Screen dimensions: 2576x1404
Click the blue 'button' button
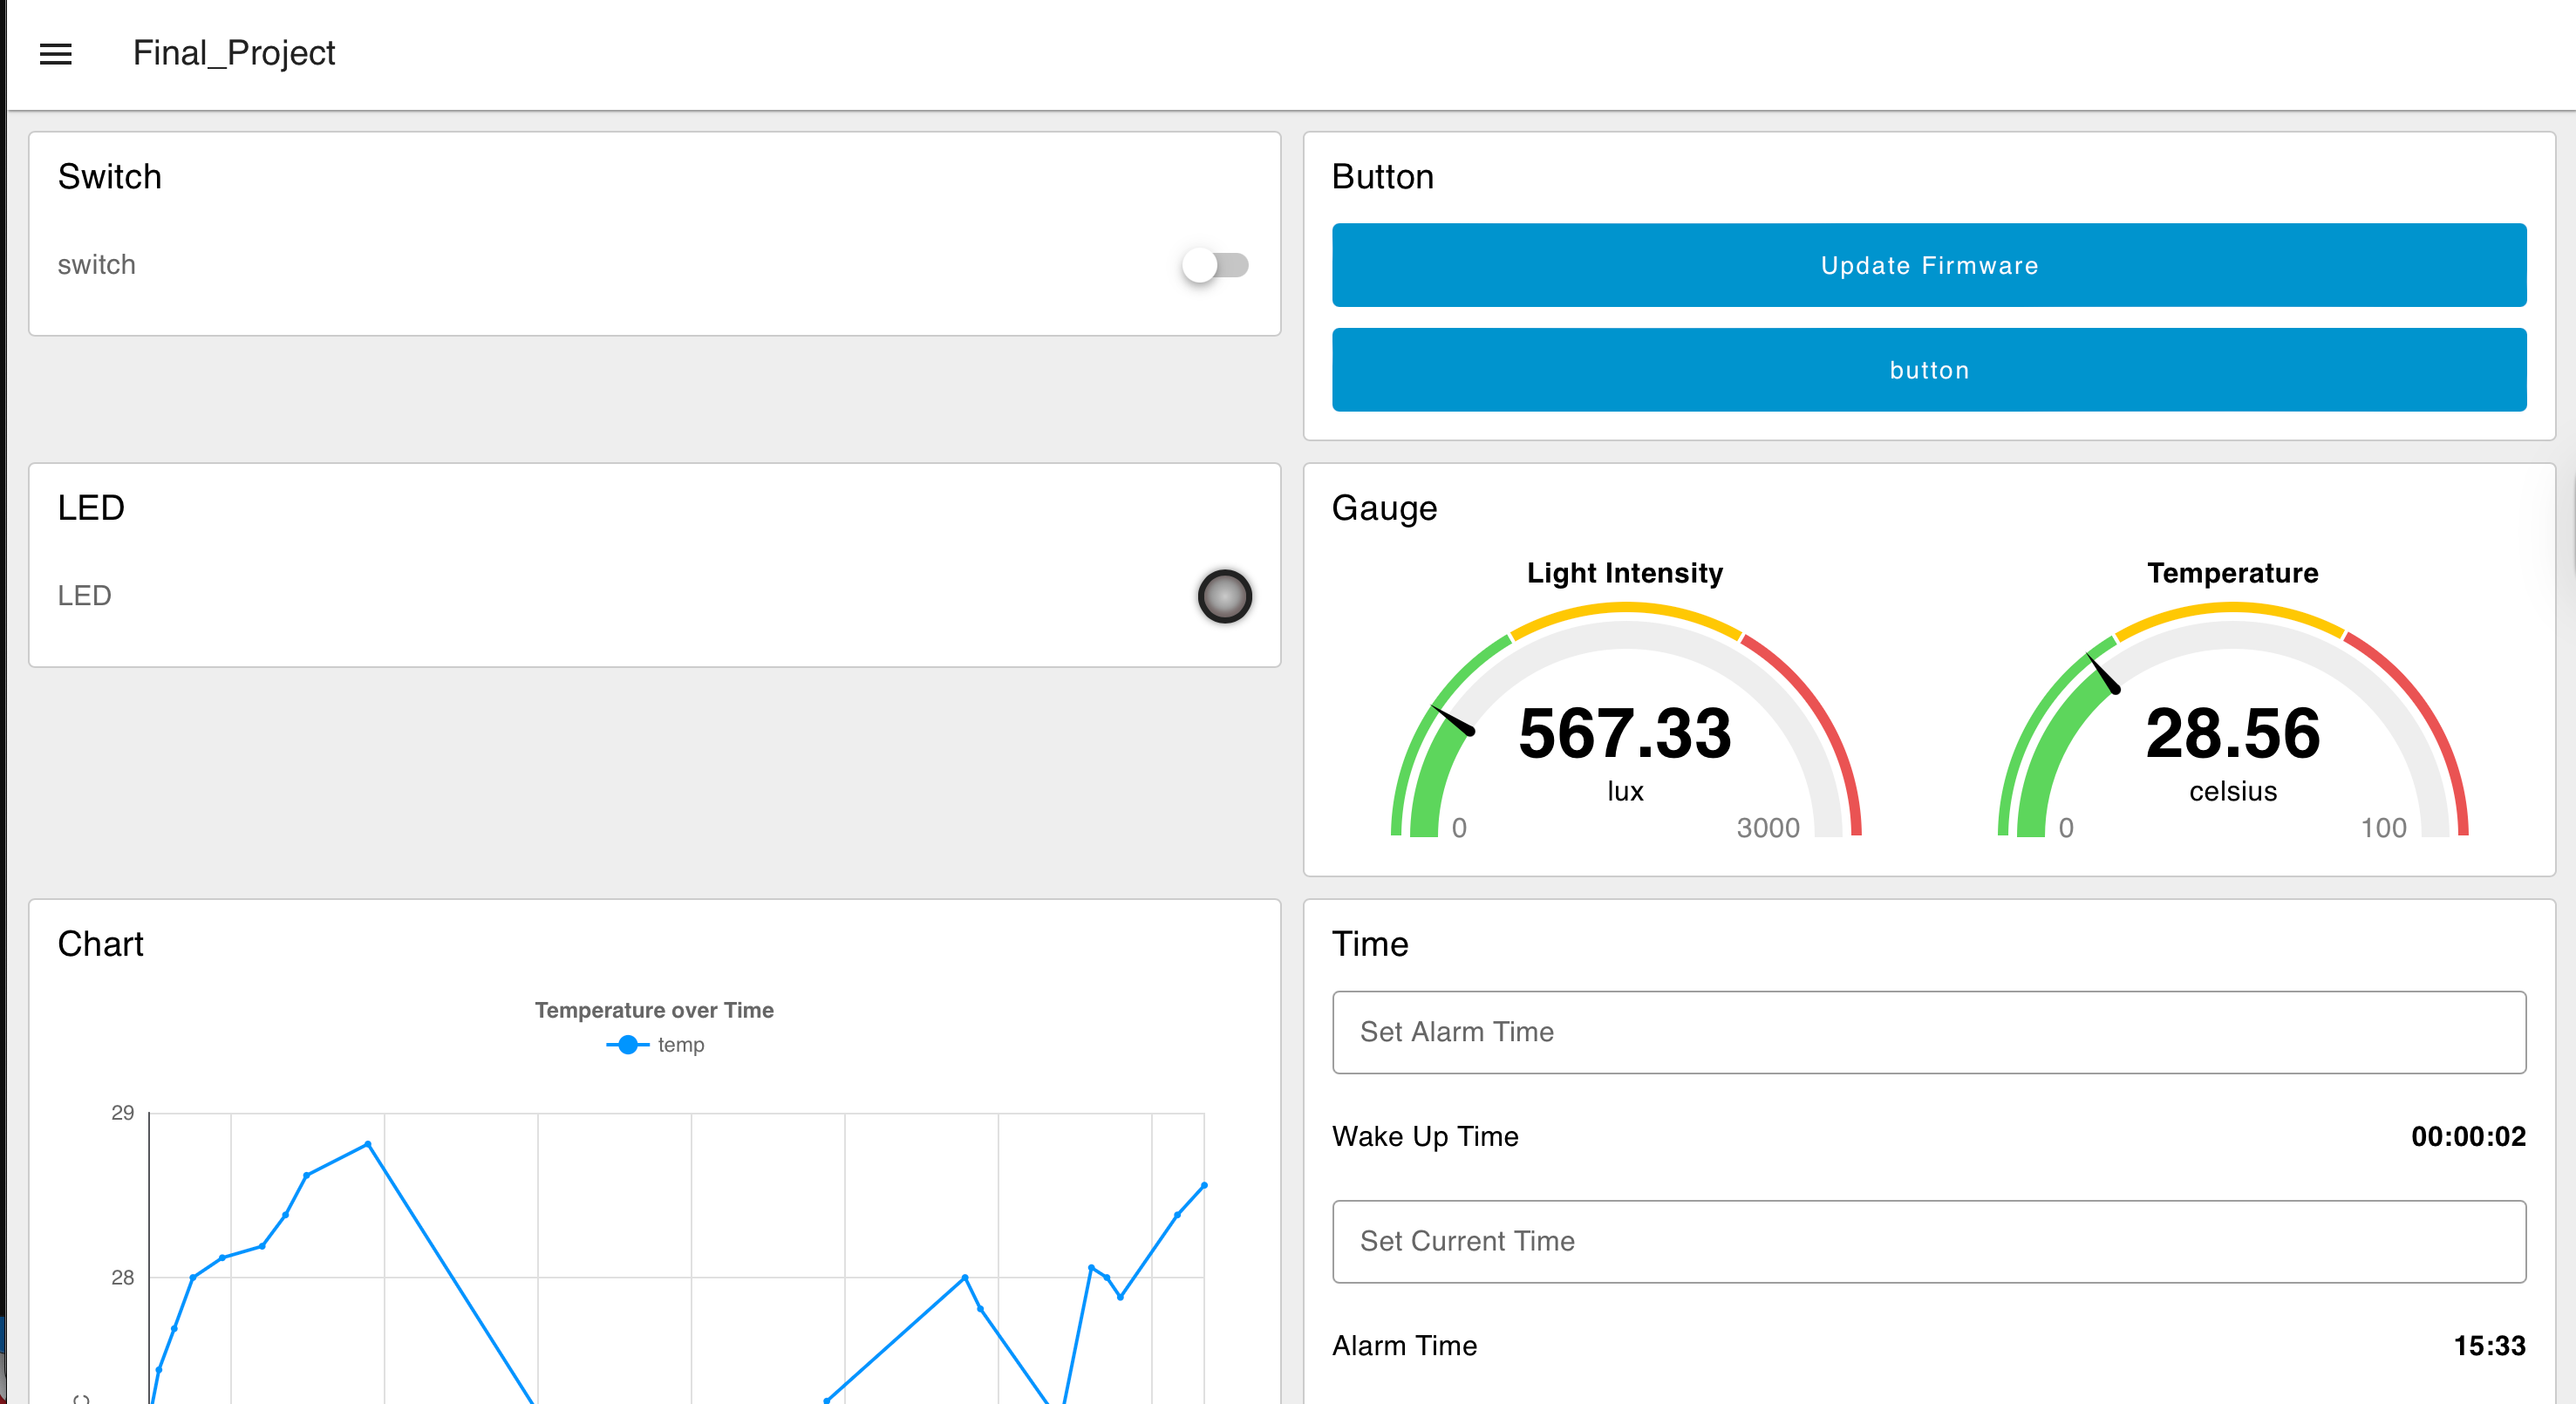[x=1928, y=370]
